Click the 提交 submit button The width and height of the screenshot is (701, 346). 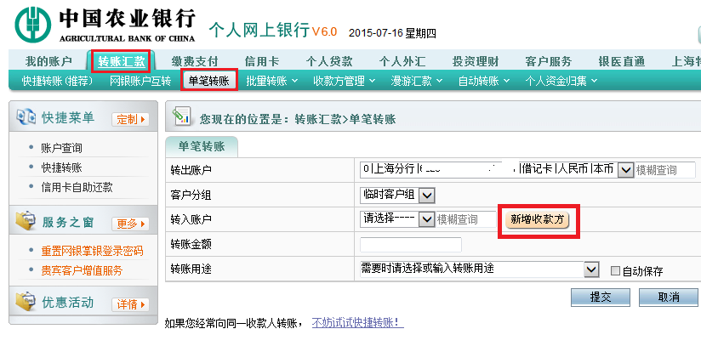point(601,298)
